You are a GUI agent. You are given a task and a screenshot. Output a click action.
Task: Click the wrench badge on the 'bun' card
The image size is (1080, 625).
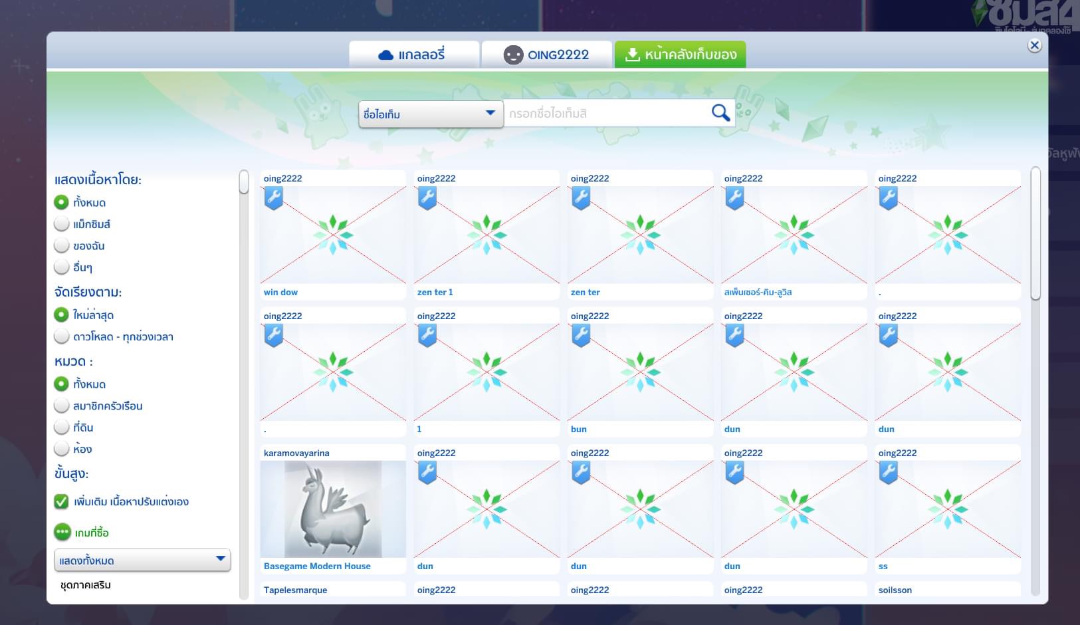click(581, 336)
